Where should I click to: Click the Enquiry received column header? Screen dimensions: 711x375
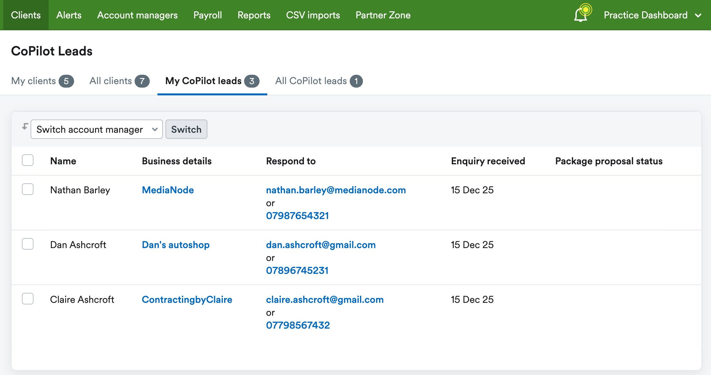488,161
